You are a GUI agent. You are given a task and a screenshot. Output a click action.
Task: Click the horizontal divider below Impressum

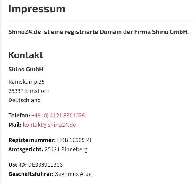click(x=102, y=21)
